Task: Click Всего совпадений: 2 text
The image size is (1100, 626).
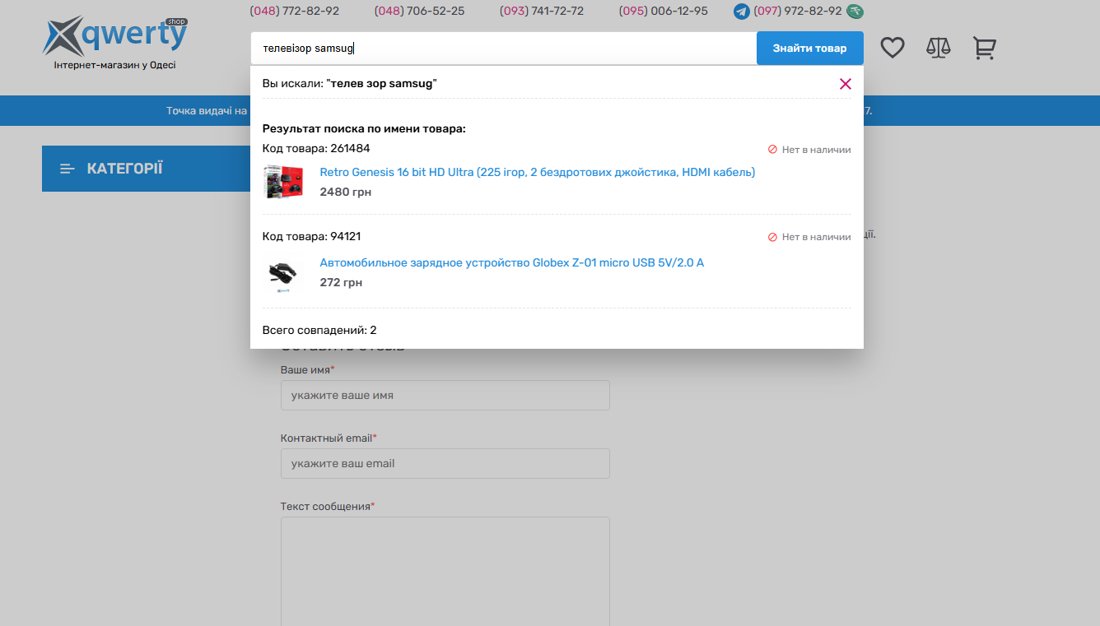Action: point(319,330)
